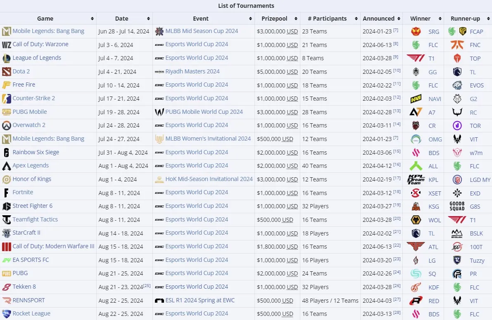Image resolution: width=492 pixels, height=320 pixels.
Task: Click the ESL R1 2024 Spring event icon
Action: click(x=159, y=301)
